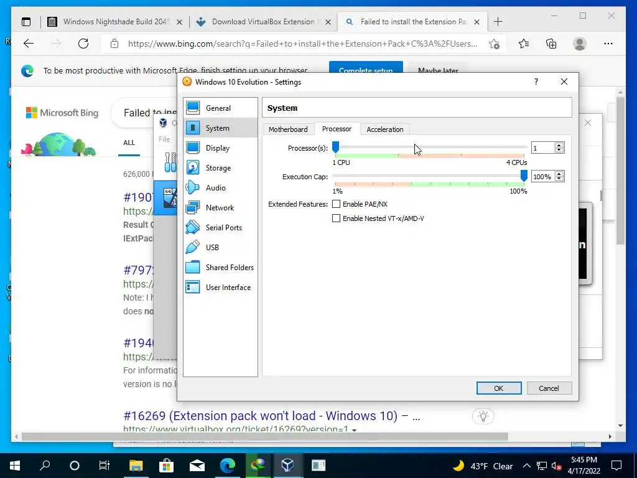Click the Execution Cap slider handle
Viewport: 637px width, 478px height.
(524, 176)
